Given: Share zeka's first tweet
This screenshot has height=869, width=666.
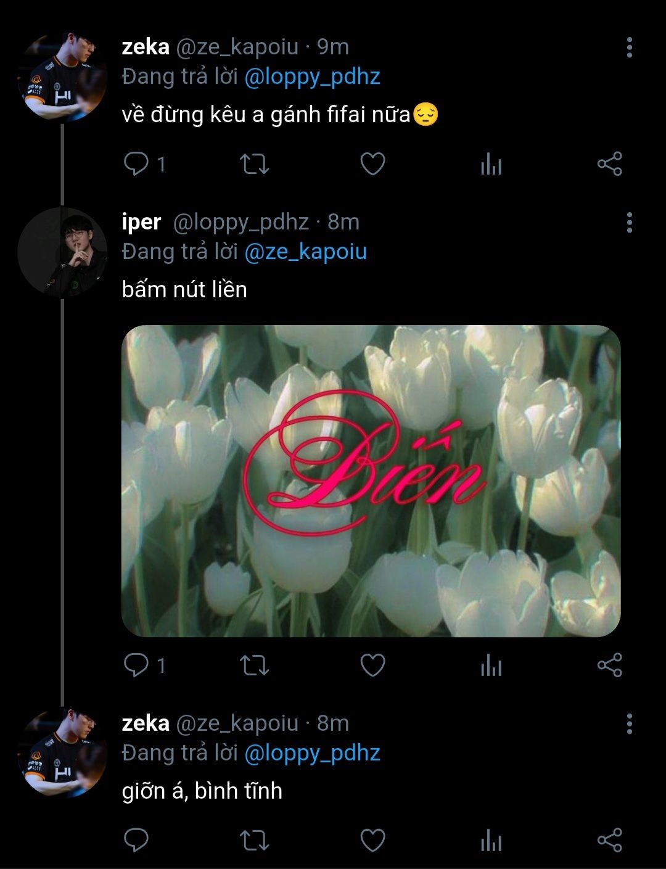Looking at the screenshot, I should tap(609, 164).
